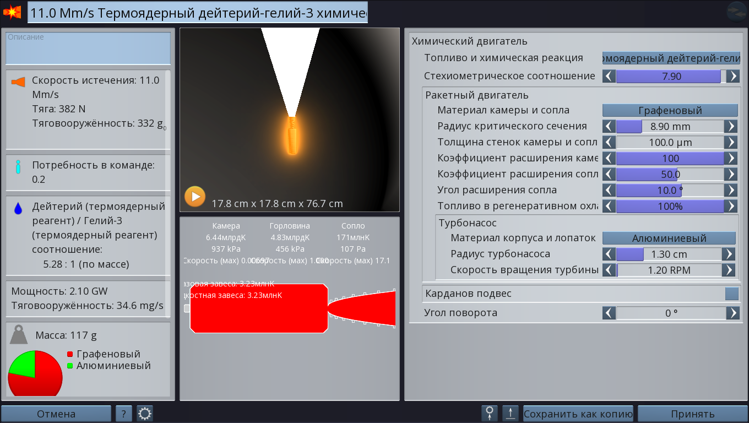
Task: Open chamber material Графеновый dropdown
Action: 670,110
